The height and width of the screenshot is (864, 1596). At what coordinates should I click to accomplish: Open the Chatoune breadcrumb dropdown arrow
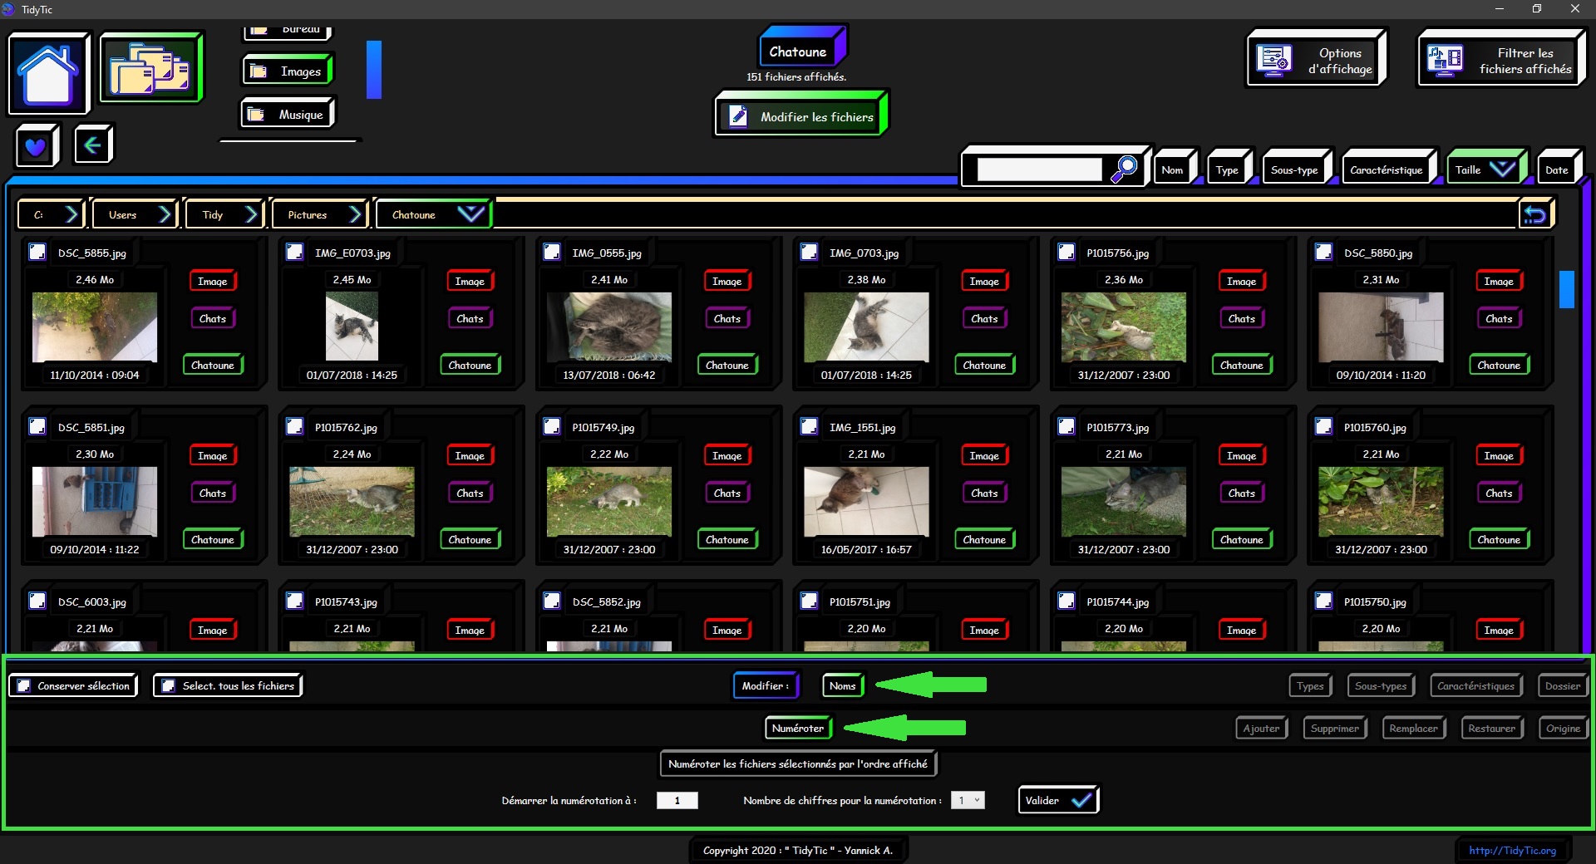pyautogui.click(x=470, y=214)
